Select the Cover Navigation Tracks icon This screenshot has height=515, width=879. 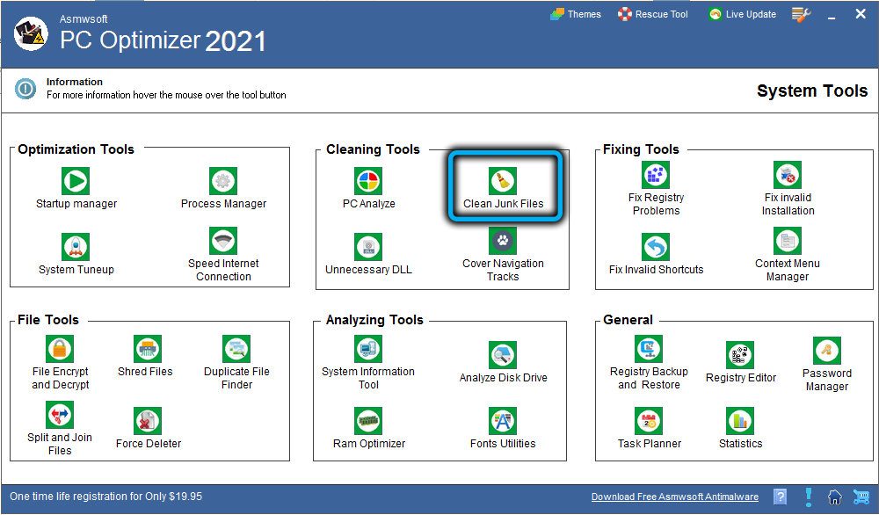[x=503, y=241]
